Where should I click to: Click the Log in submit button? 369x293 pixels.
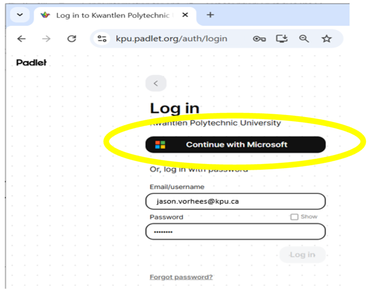[302, 255]
